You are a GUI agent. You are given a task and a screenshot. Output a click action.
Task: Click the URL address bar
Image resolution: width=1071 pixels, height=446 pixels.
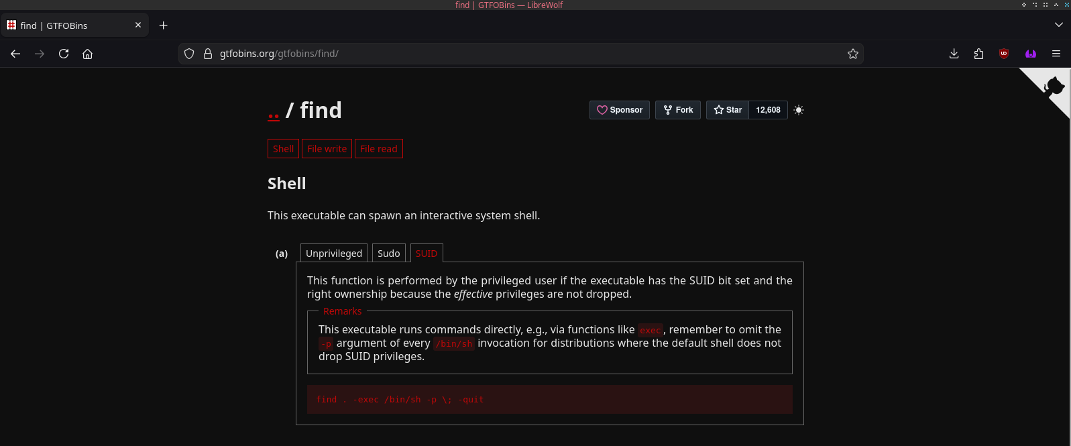(523, 54)
